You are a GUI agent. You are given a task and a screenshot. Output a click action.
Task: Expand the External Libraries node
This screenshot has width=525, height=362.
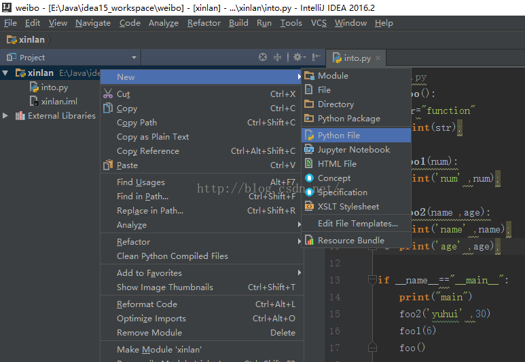point(5,116)
